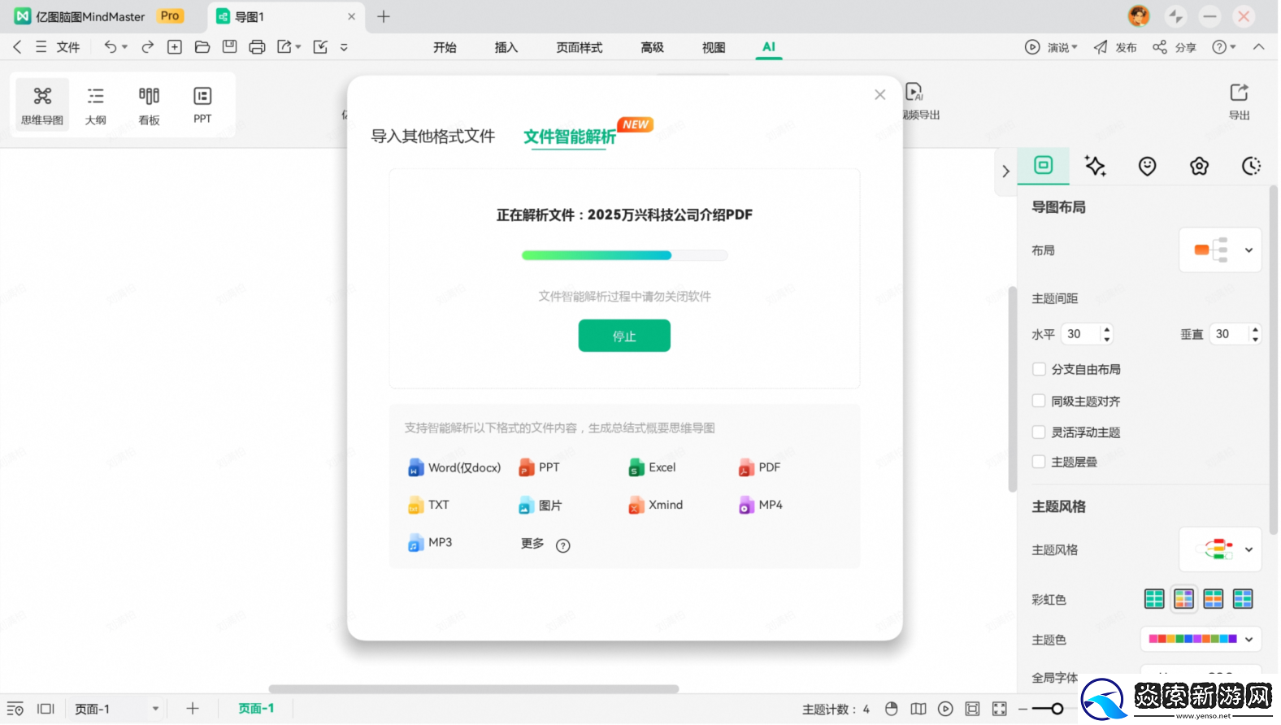1281x725 pixels.
Task: Click the user avatar icon
Action: coord(1139,15)
